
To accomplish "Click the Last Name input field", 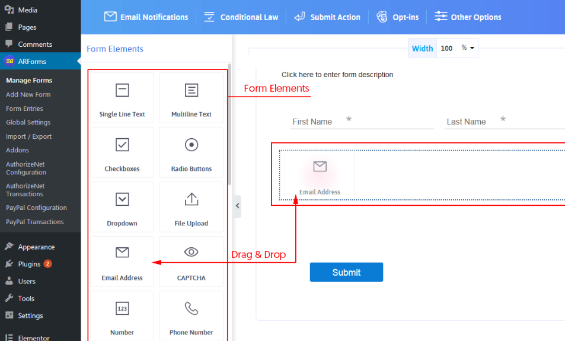I will pyautogui.click(x=505, y=122).
